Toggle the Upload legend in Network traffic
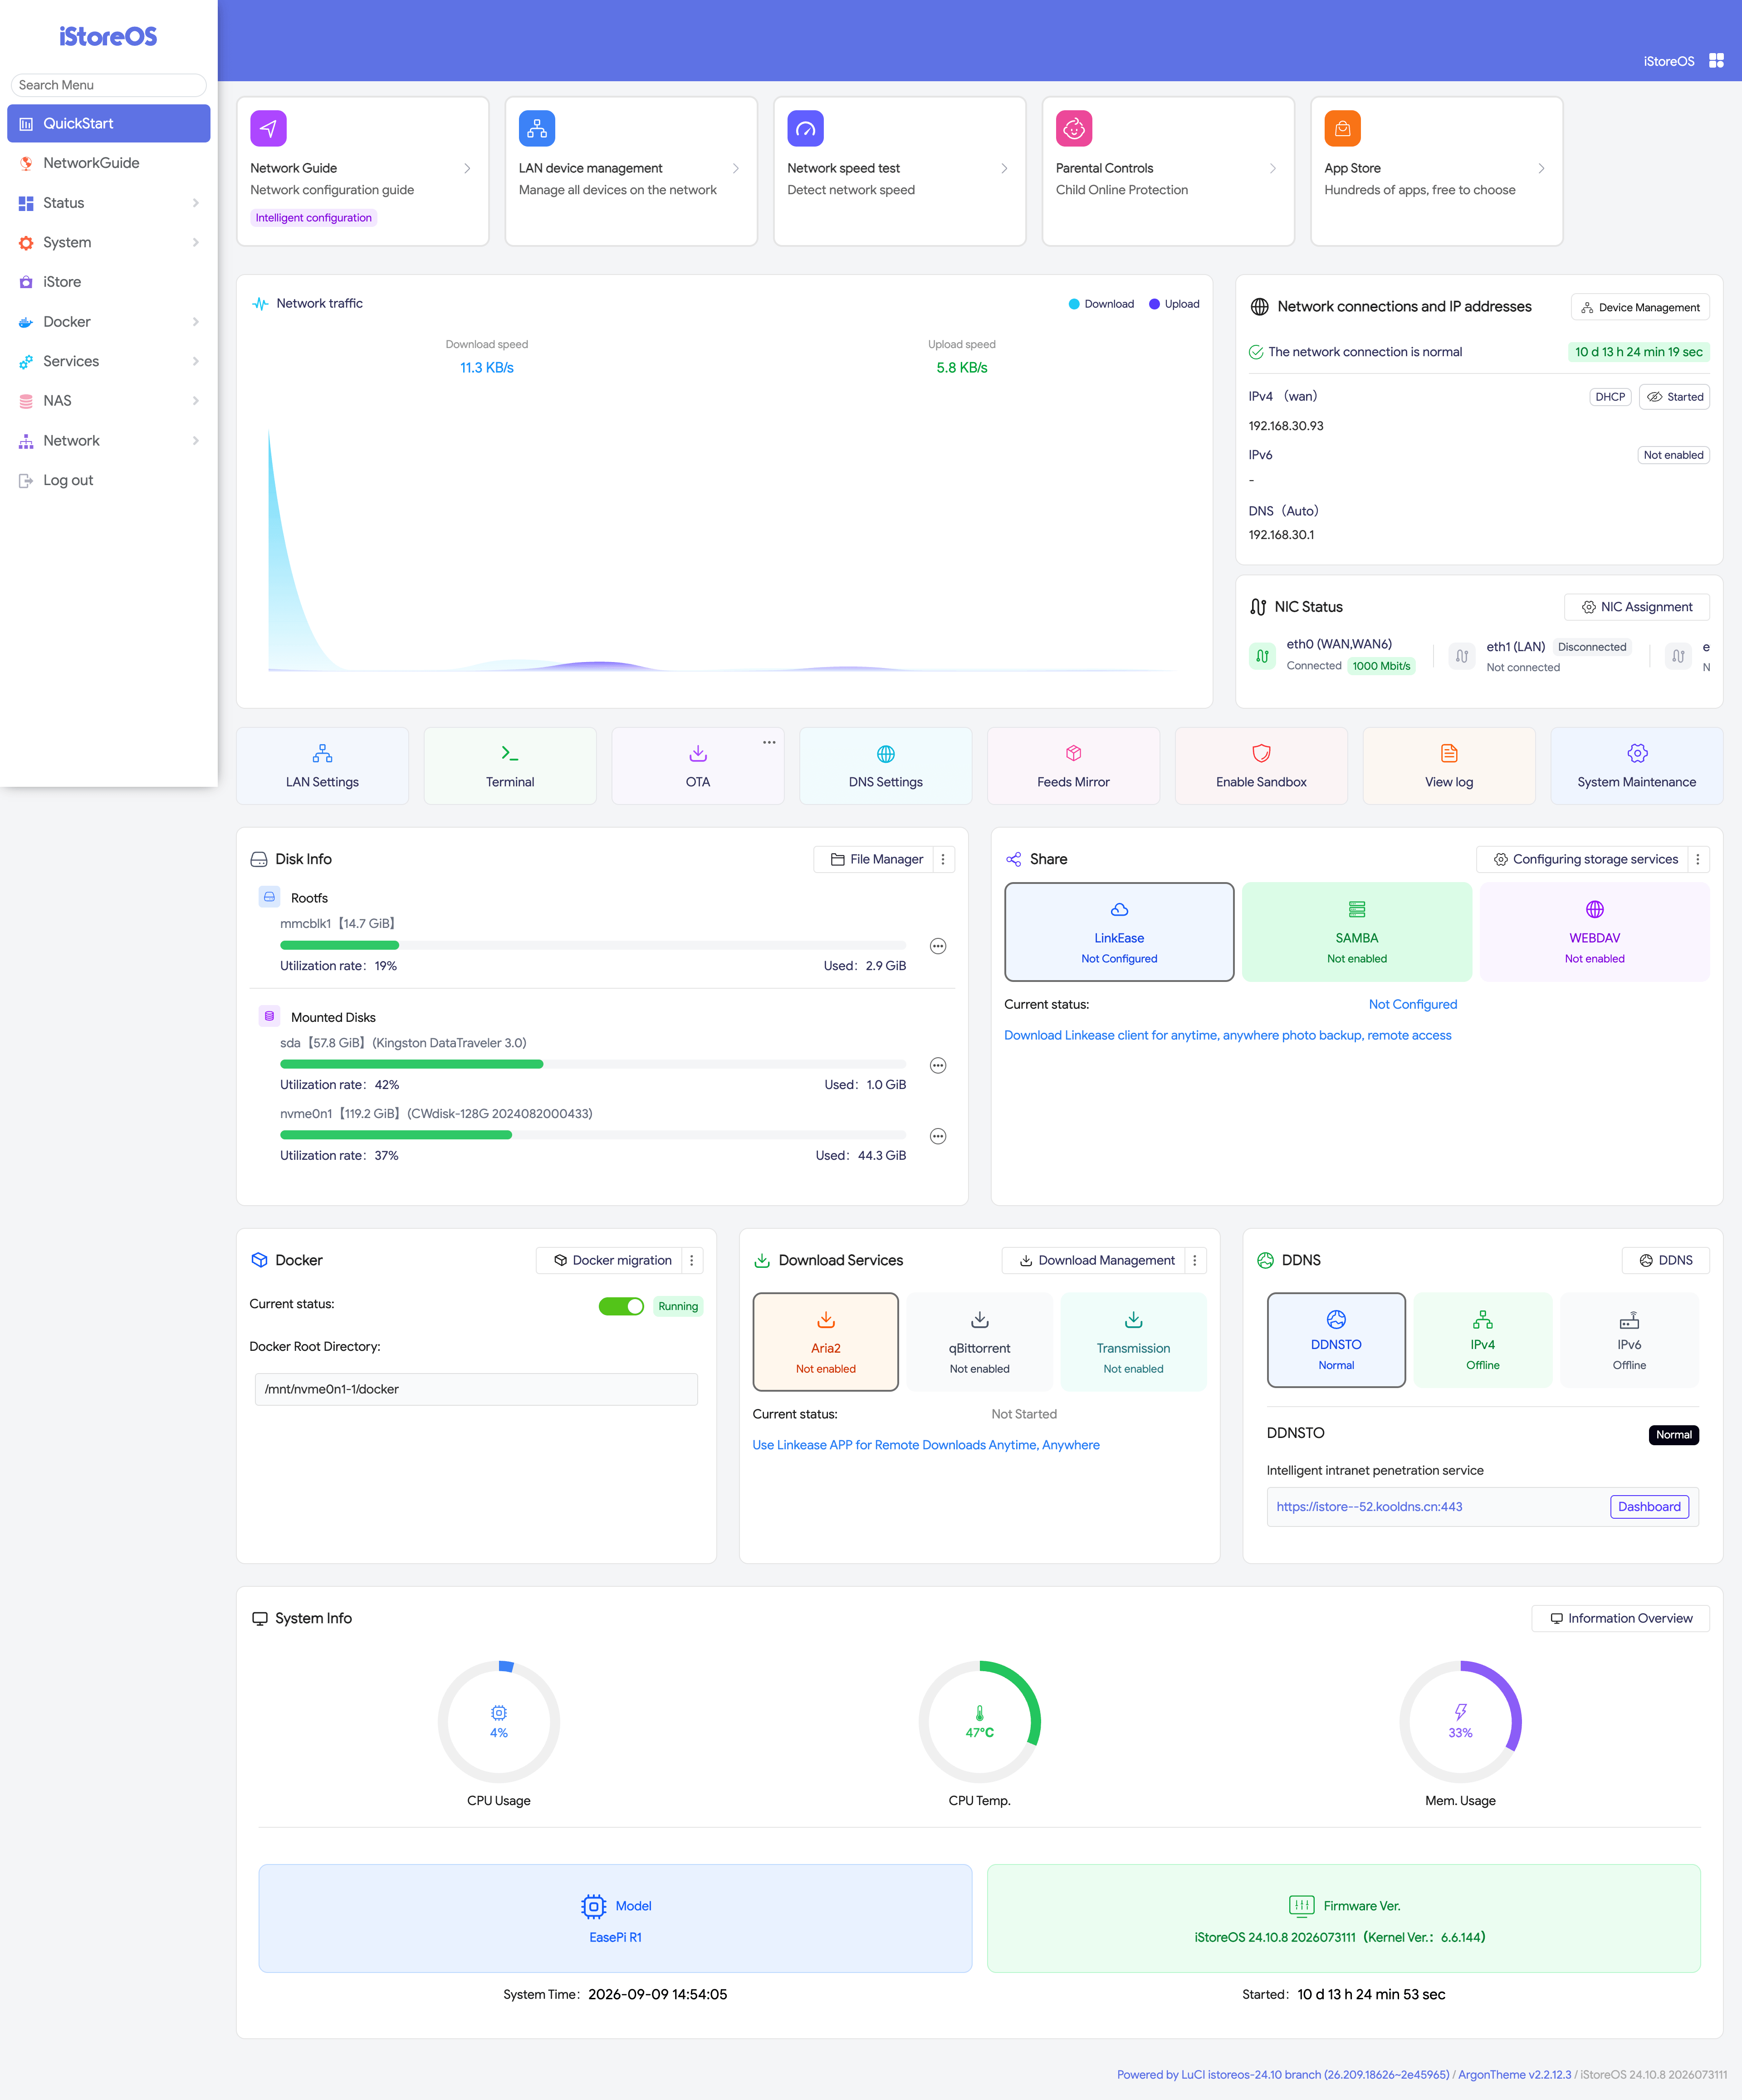 tap(1174, 304)
